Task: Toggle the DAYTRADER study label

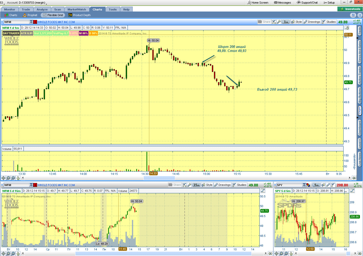Action: (x=11, y=33)
